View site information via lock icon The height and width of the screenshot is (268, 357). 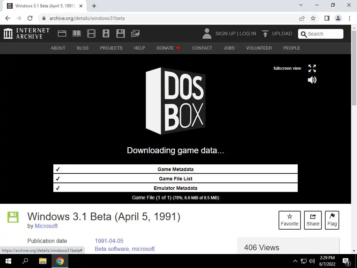(x=44, y=18)
